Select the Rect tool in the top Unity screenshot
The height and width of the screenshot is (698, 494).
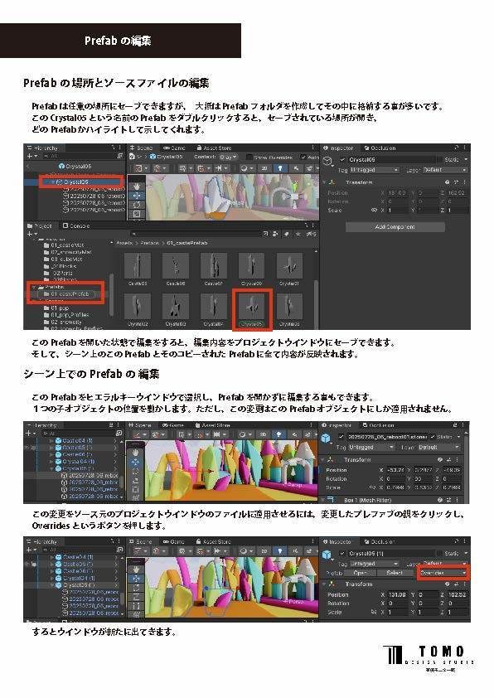[x=137, y=214]
